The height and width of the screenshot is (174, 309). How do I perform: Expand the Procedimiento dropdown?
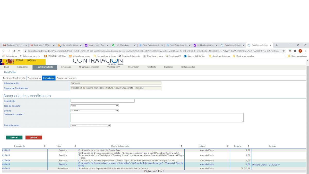[90, 126]
